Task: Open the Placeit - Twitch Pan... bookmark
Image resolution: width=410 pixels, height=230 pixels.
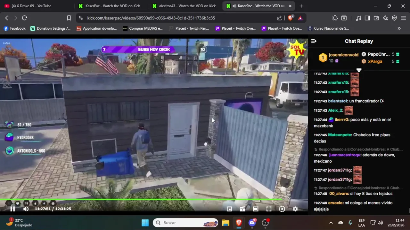Action: coord(189,28)
